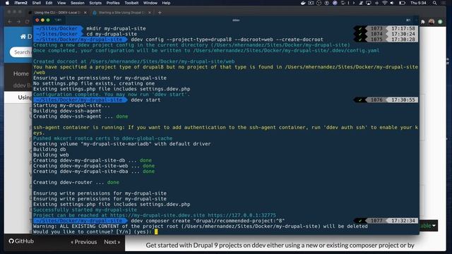Click 'Building ddev-ssh-agent' output line
The height and width of the screenshot is (254, 452).
(67, 111)
